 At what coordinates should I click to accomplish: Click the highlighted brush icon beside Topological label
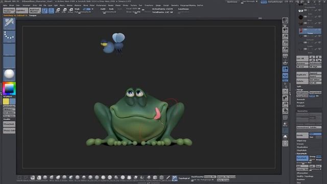click(174, 178)
